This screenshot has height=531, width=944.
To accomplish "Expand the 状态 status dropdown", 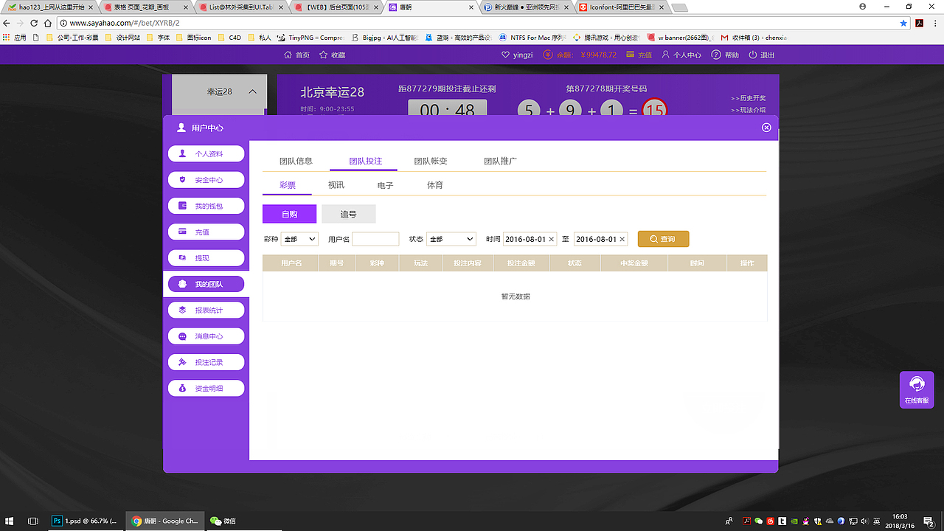I will [451, 238].
